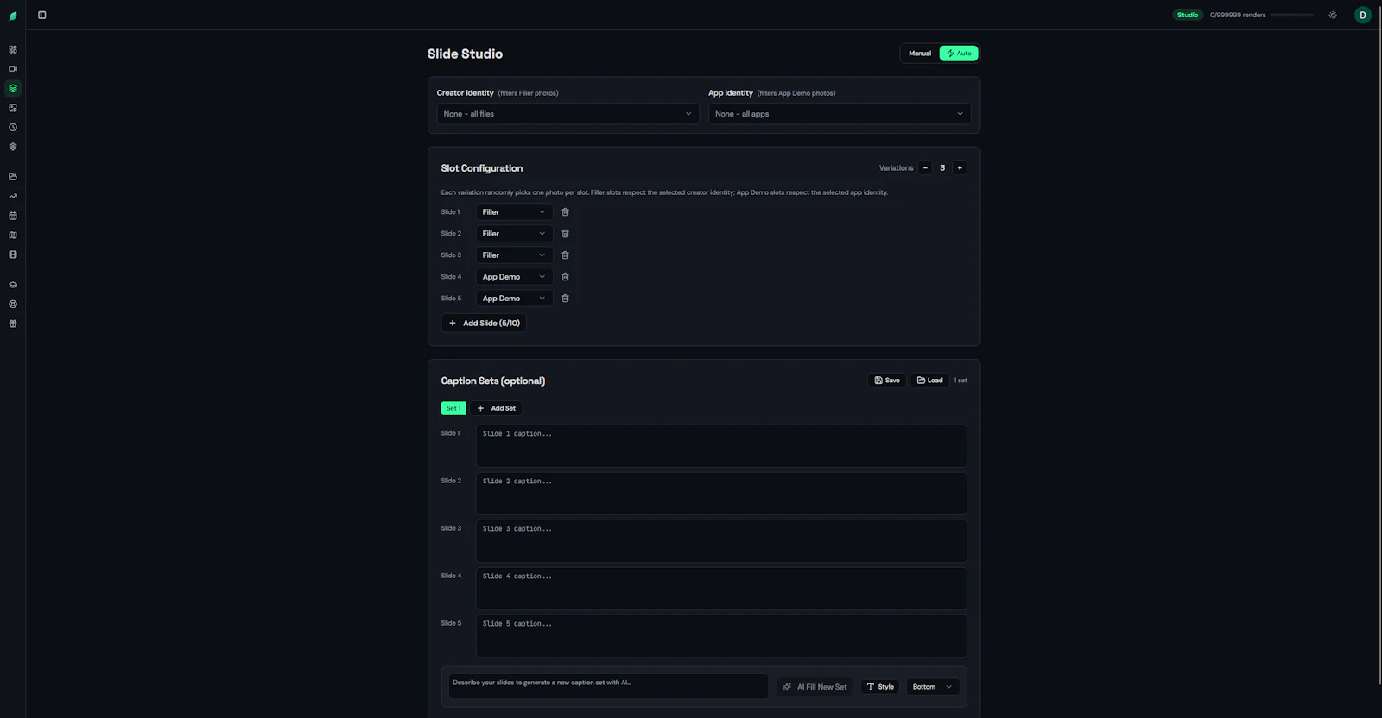
Task: Click AI Fill New Set button
Action: point(815,687)
